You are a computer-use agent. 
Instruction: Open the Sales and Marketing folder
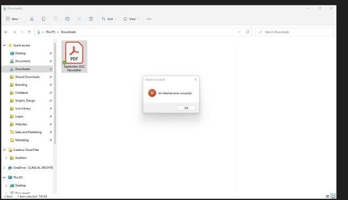(28, 132)
